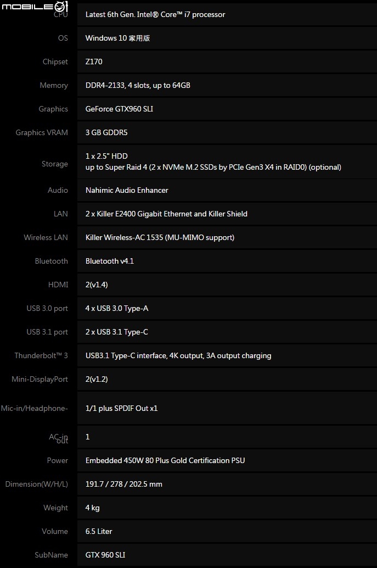Click the 'Storage' row label
Viewport: 377px width, 568px height.
55,164
